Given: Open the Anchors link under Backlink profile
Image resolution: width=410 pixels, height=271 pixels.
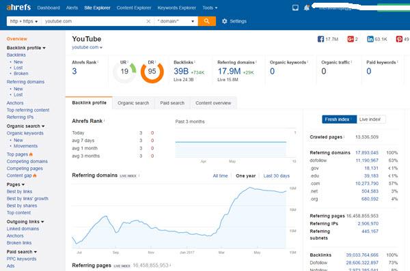Looking at the screenshot, I should [15, 103].
